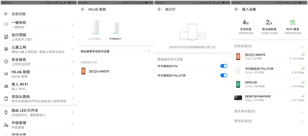Go back from 接入设备 screen
Screen dimensions: 308x136
pyautogui.click(x=237, y=9)
